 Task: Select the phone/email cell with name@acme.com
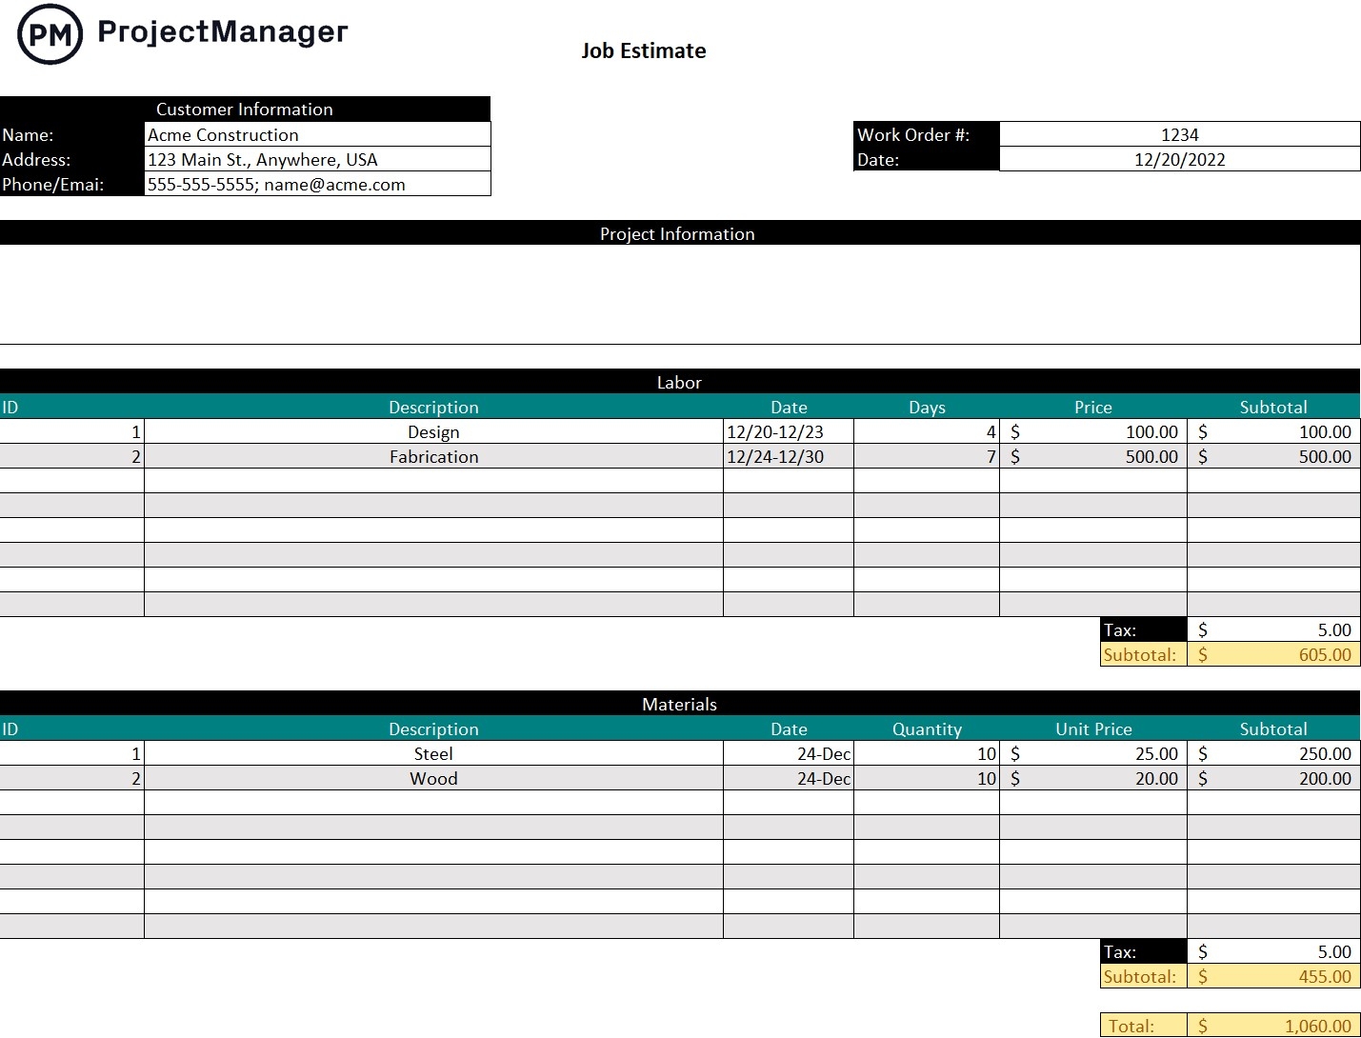(317, 184)
